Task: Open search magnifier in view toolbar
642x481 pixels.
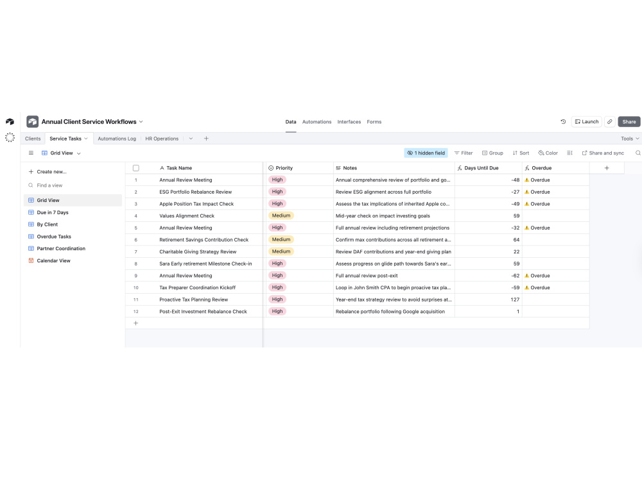Action: pyautogui.click(x=638, y=153)
